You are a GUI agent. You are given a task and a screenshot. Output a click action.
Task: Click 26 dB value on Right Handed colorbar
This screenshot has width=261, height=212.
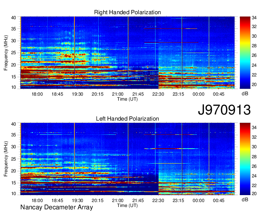click(x=254, y=55)
